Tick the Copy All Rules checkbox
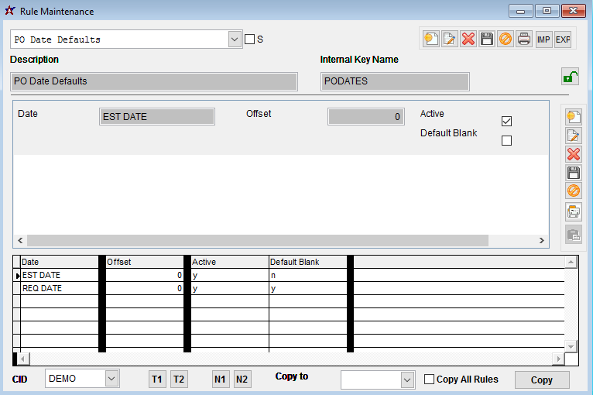The height and width of the screenshot is (395, 593). pyautogui.click(x=430, y=380)
